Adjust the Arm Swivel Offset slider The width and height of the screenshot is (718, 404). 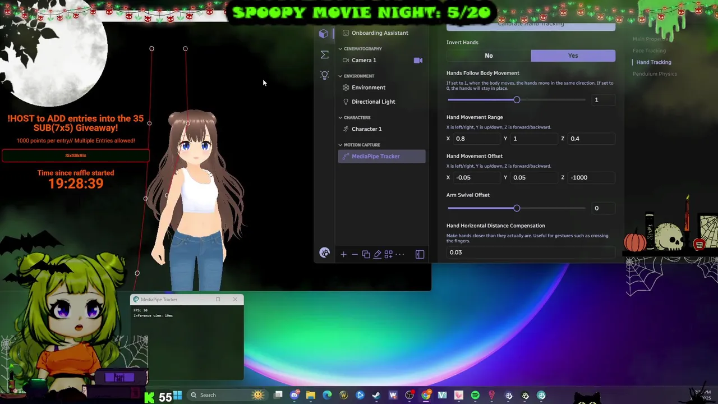click(x=517, y=208)
